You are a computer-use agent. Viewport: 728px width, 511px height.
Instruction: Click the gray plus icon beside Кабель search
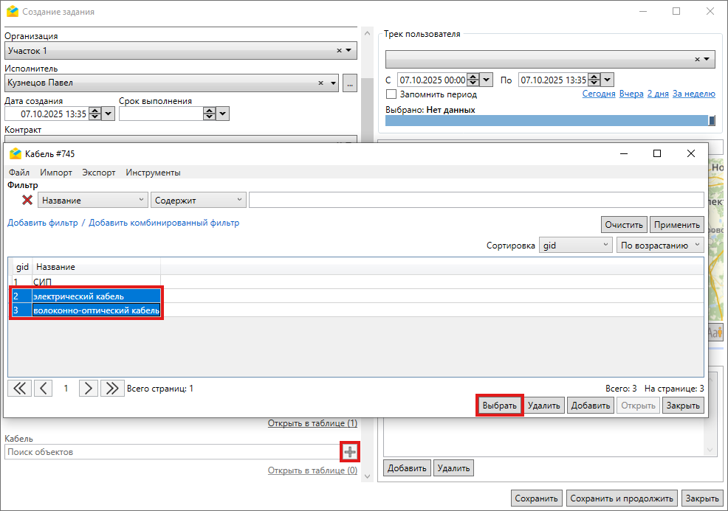click(349, 452)
